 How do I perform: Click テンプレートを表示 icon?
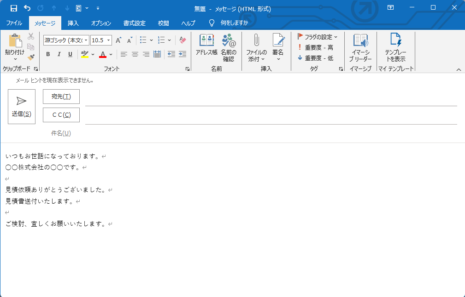click(395, 47)
